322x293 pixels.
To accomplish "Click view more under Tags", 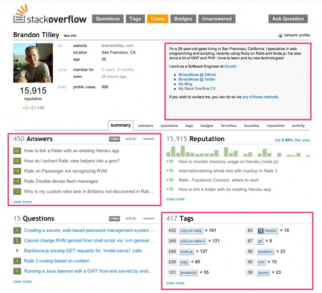I will point(175,283).
